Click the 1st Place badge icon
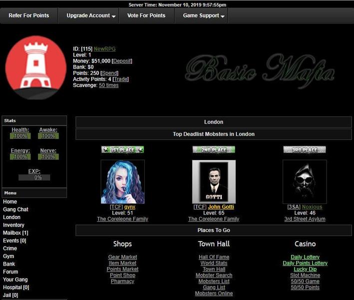Image resolution: width=354 pixels, height=300 pixels. pyautogui.click(x=122, y=149)
